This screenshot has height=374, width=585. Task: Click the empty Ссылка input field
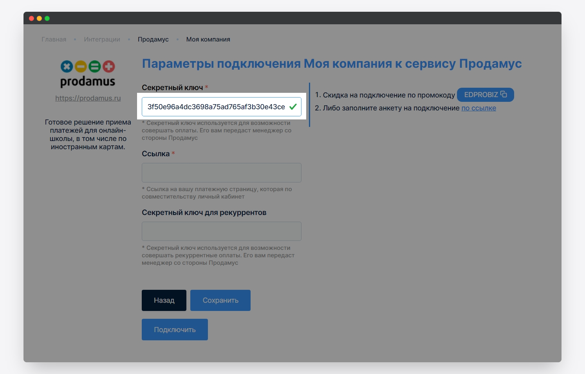221,173
